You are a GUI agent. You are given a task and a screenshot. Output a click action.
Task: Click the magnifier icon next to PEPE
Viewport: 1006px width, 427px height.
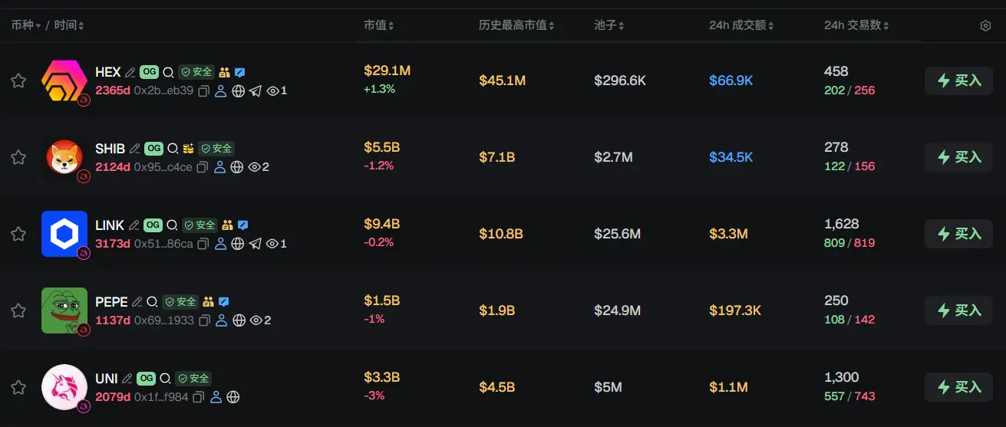pyautogui.click(x=152, y=302)
